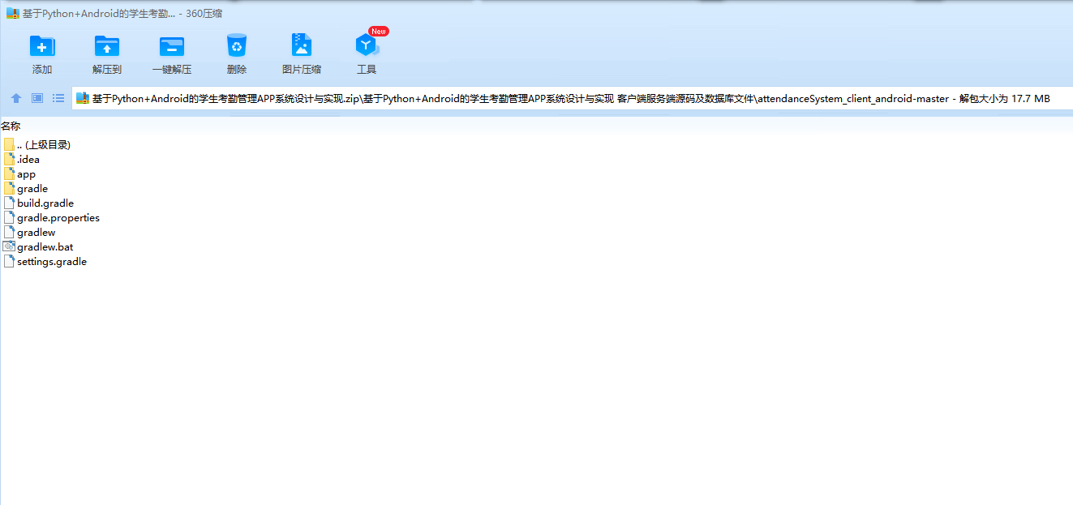Image resolution: width=1073 pixels, height=505 pixels.
Task: Click the archive path address field
Action: coord(572,99)
